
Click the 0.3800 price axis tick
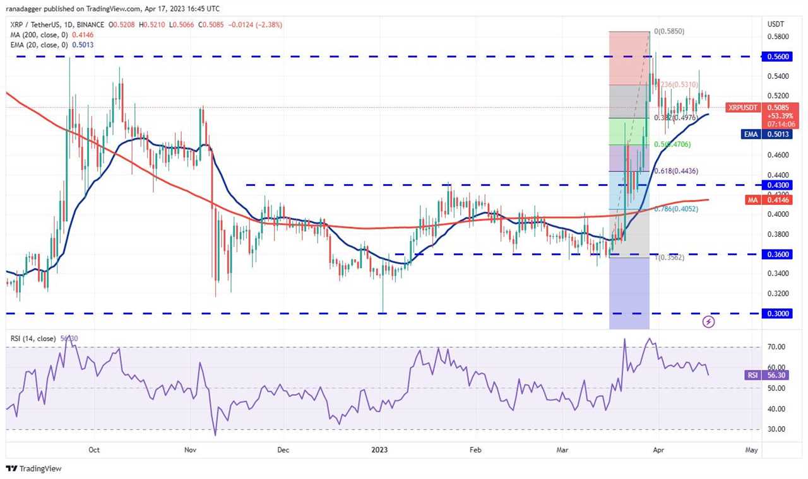tap(778, 234)
